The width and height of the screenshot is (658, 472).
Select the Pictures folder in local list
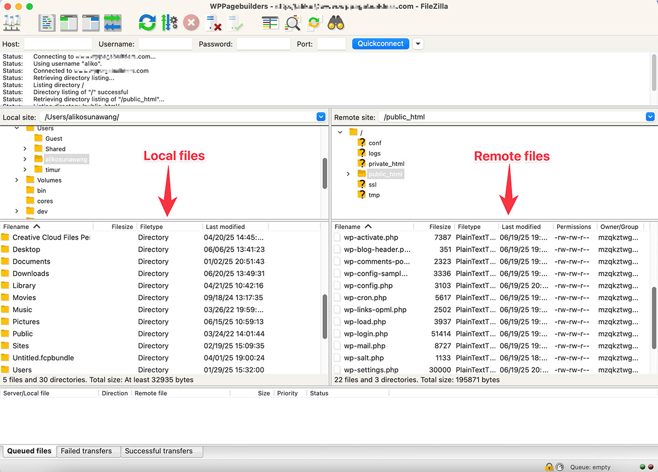26,322
